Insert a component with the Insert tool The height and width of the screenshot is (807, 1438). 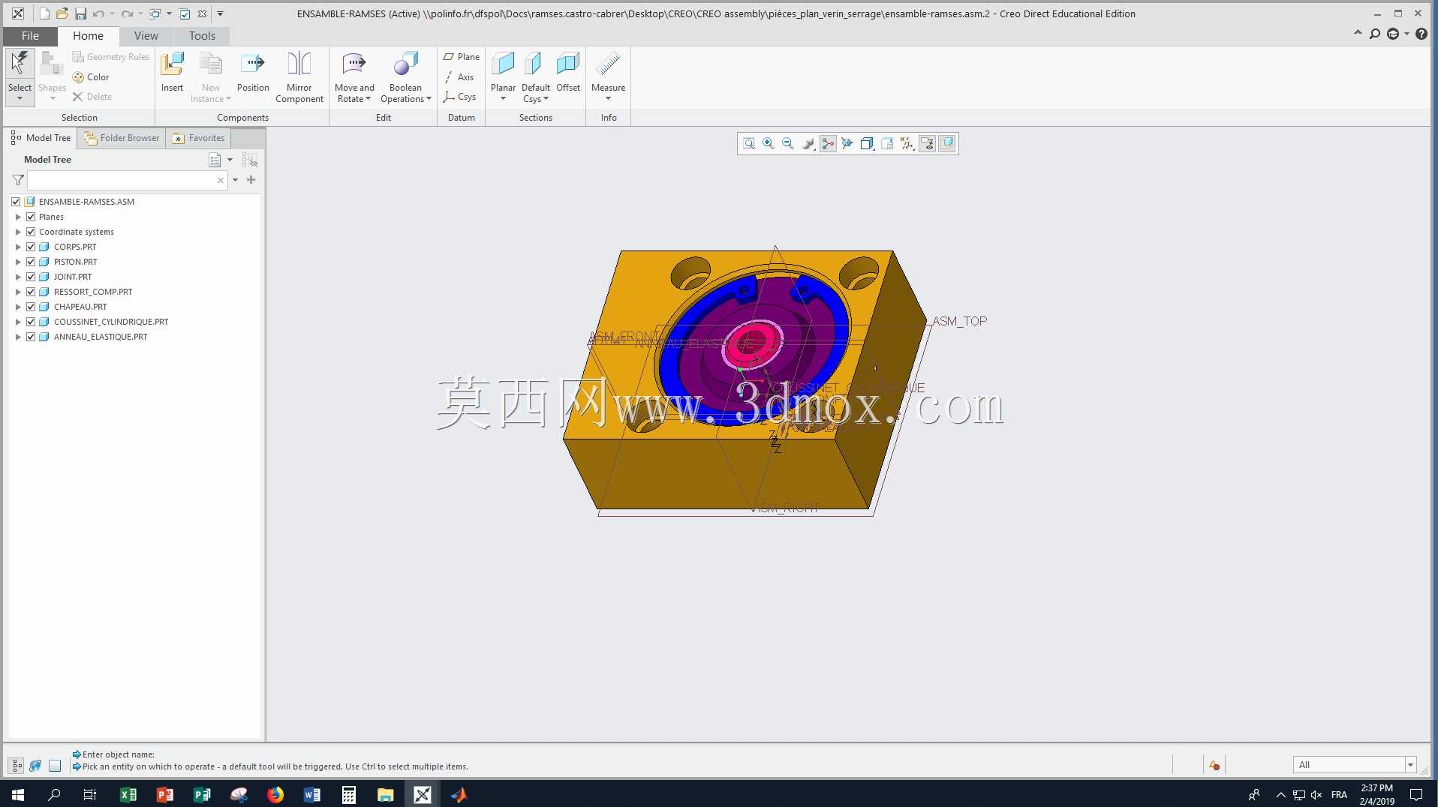click(172, 72)
